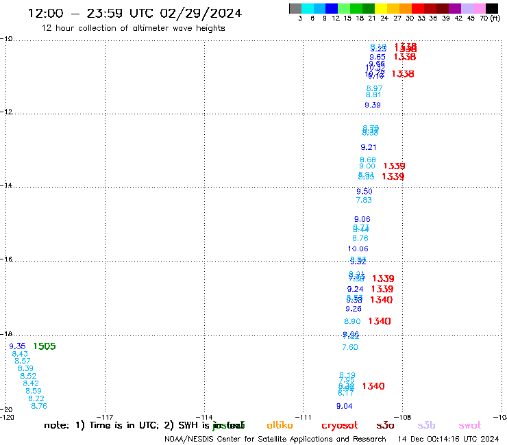
Task: Click the -117 longitude axis label
Action: [x=105, y=417]
